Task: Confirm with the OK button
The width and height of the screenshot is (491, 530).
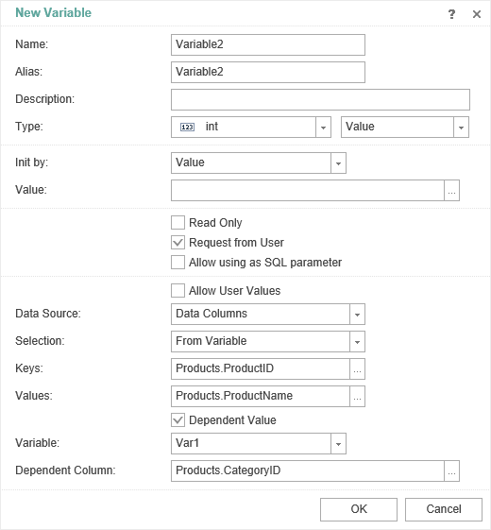Action: [359, 509]
